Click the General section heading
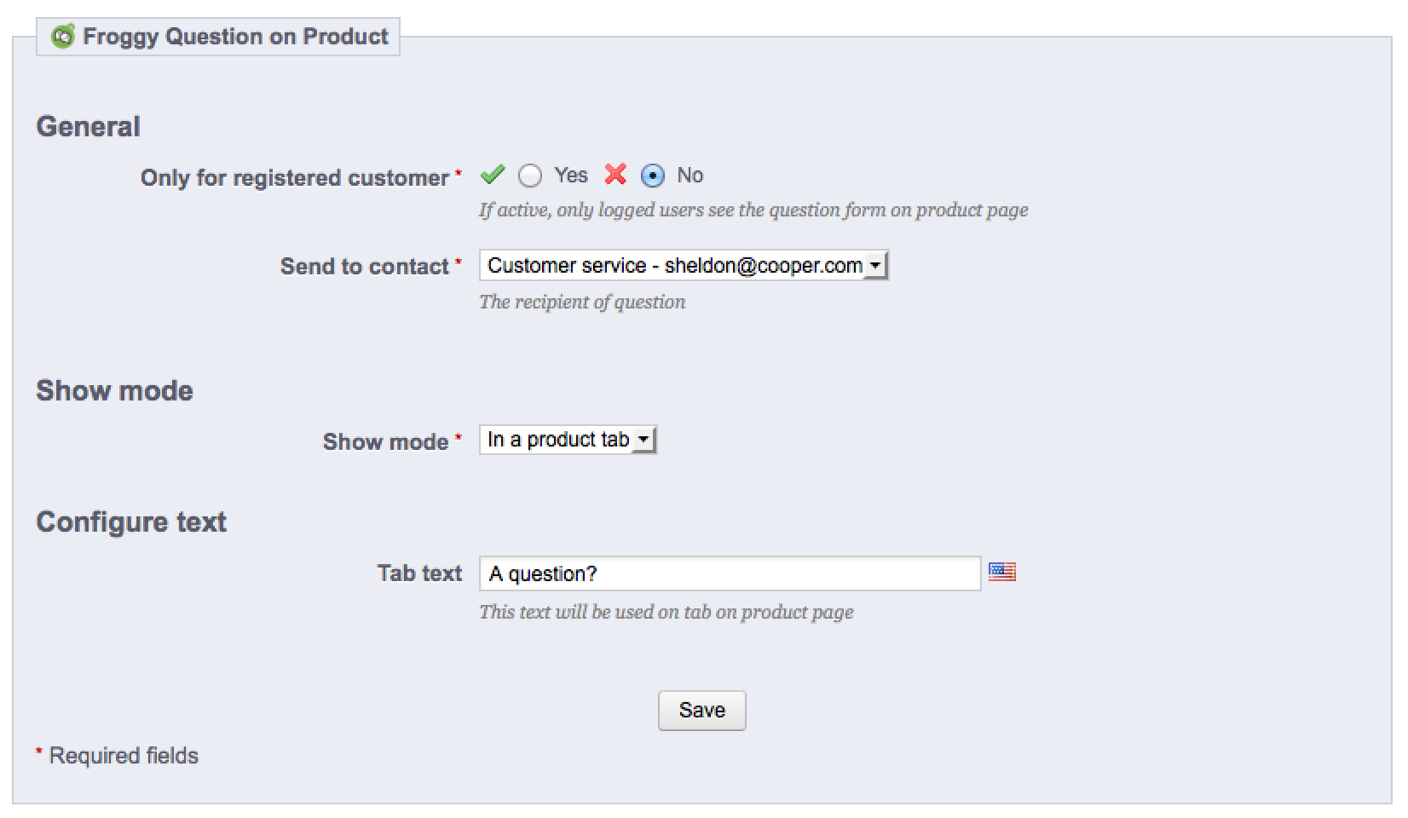This screenshot has width=1408, height=818. pos(89,126)
